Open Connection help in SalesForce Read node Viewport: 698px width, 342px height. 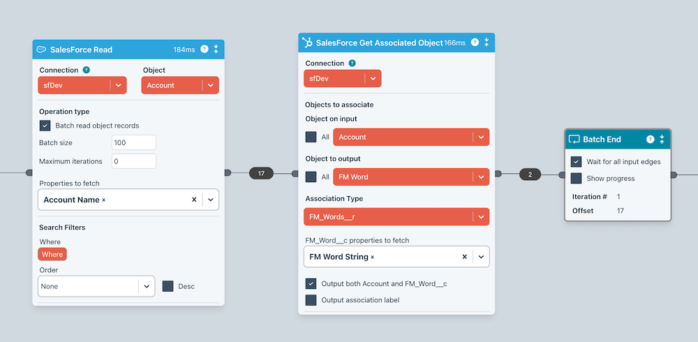tap(87, 70)
